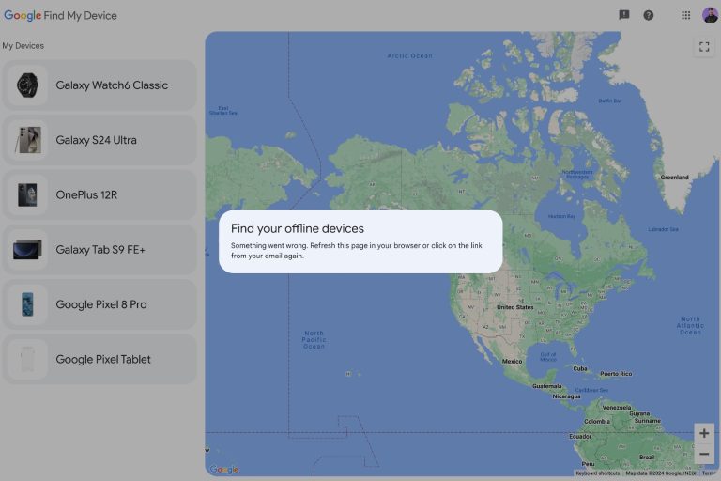This screenshot has height=481, width=721.
Task: Click the send feedback icon
Action: tap(624, 15)
